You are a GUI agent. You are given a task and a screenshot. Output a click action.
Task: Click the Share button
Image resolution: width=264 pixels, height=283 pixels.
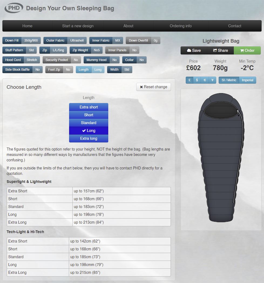pos(221,50)
